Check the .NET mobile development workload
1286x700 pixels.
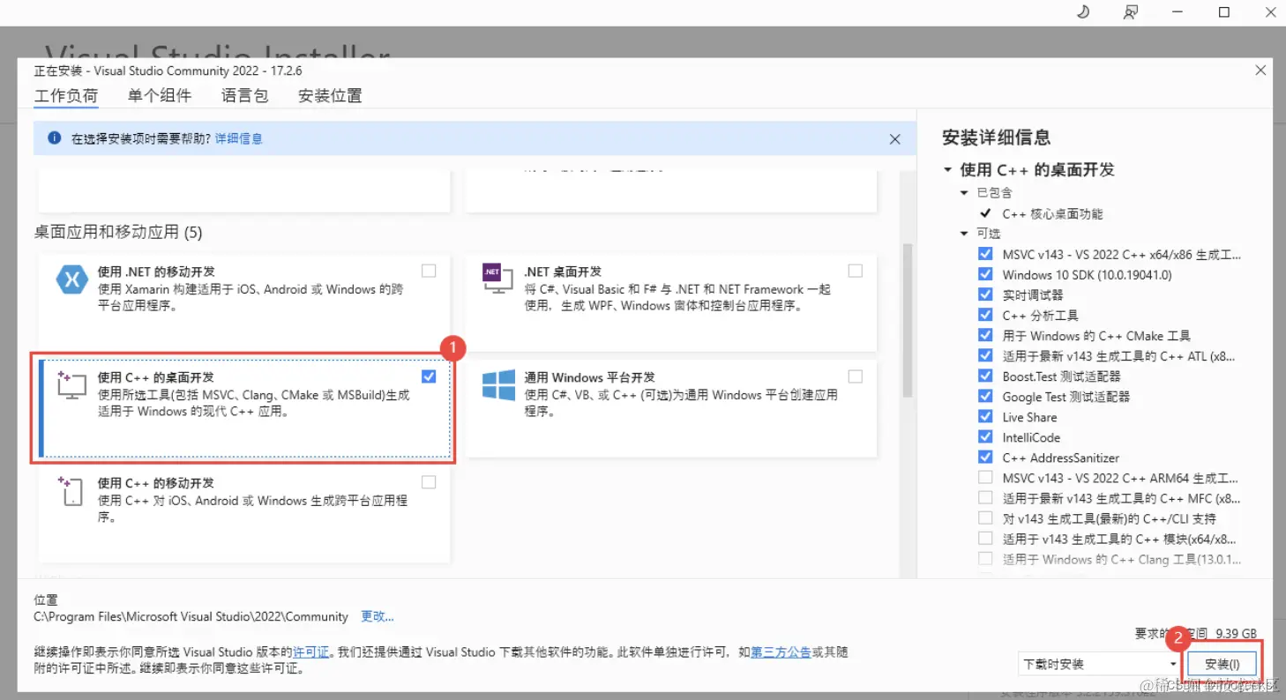coord(429,271)
